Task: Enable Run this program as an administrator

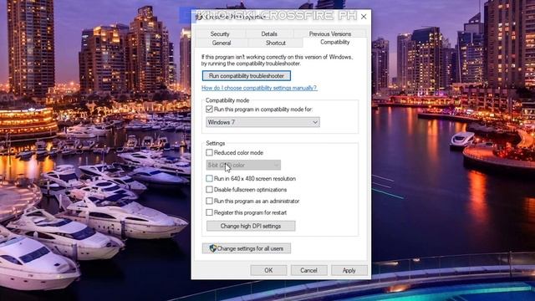Action: 209,201
